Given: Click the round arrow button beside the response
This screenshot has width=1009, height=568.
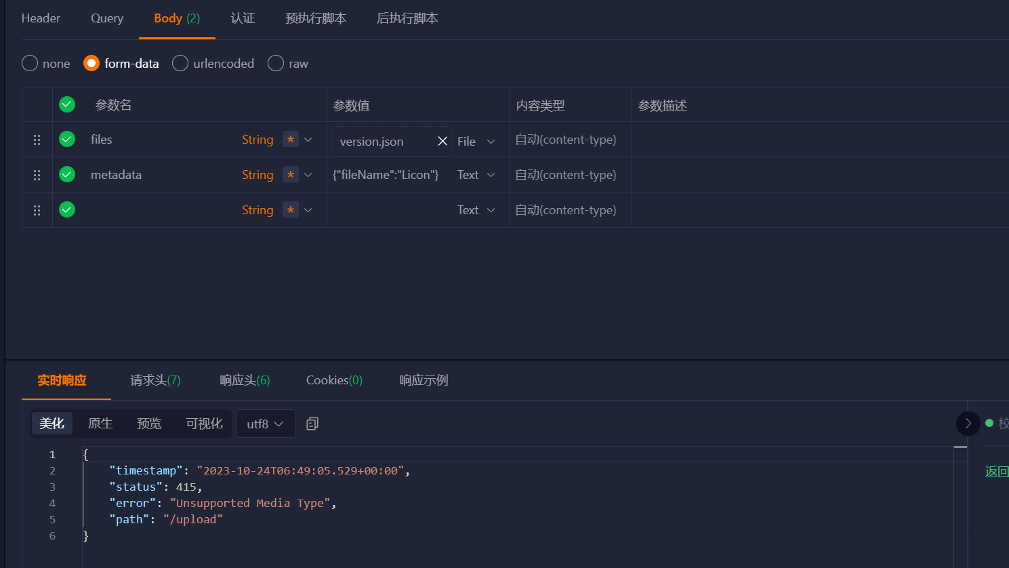Looking at the screenshot, I should point(968,424).
